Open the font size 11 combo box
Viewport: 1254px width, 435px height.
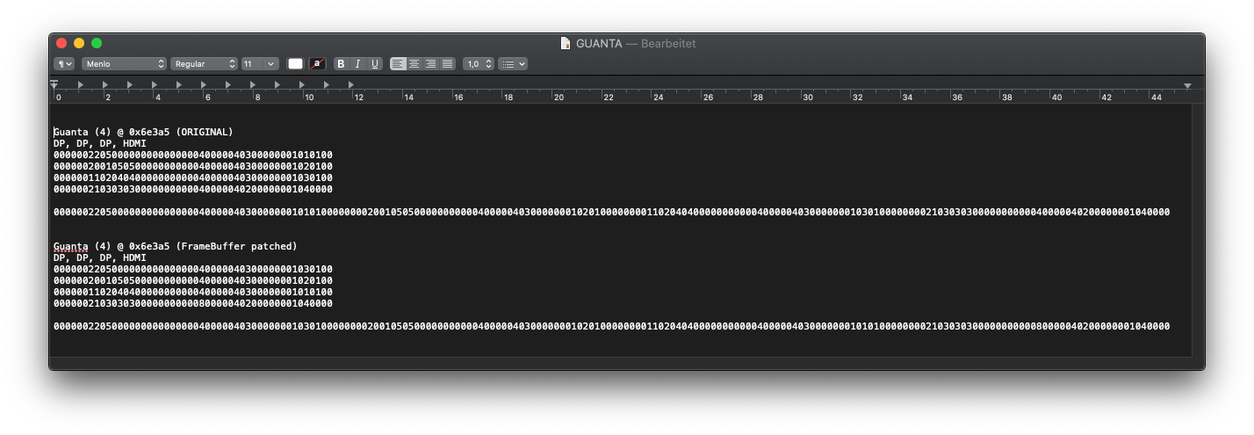[x=260, y=64]
